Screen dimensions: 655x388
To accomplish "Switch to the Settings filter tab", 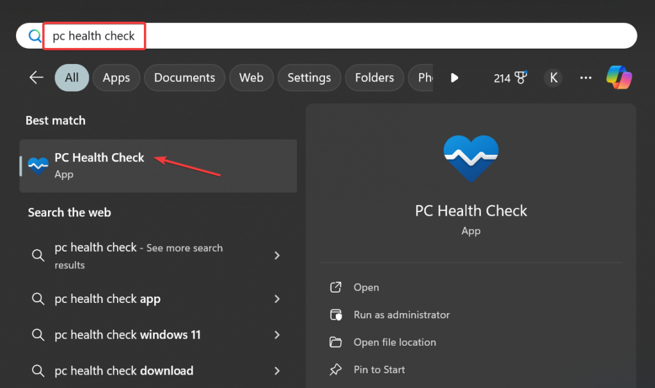I will (309, 77).
